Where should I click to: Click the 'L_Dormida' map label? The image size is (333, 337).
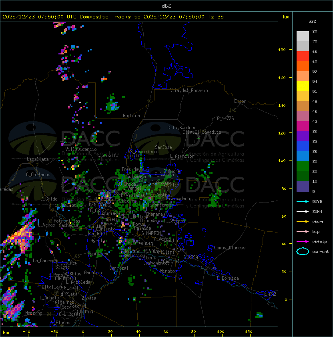[228, 278]
